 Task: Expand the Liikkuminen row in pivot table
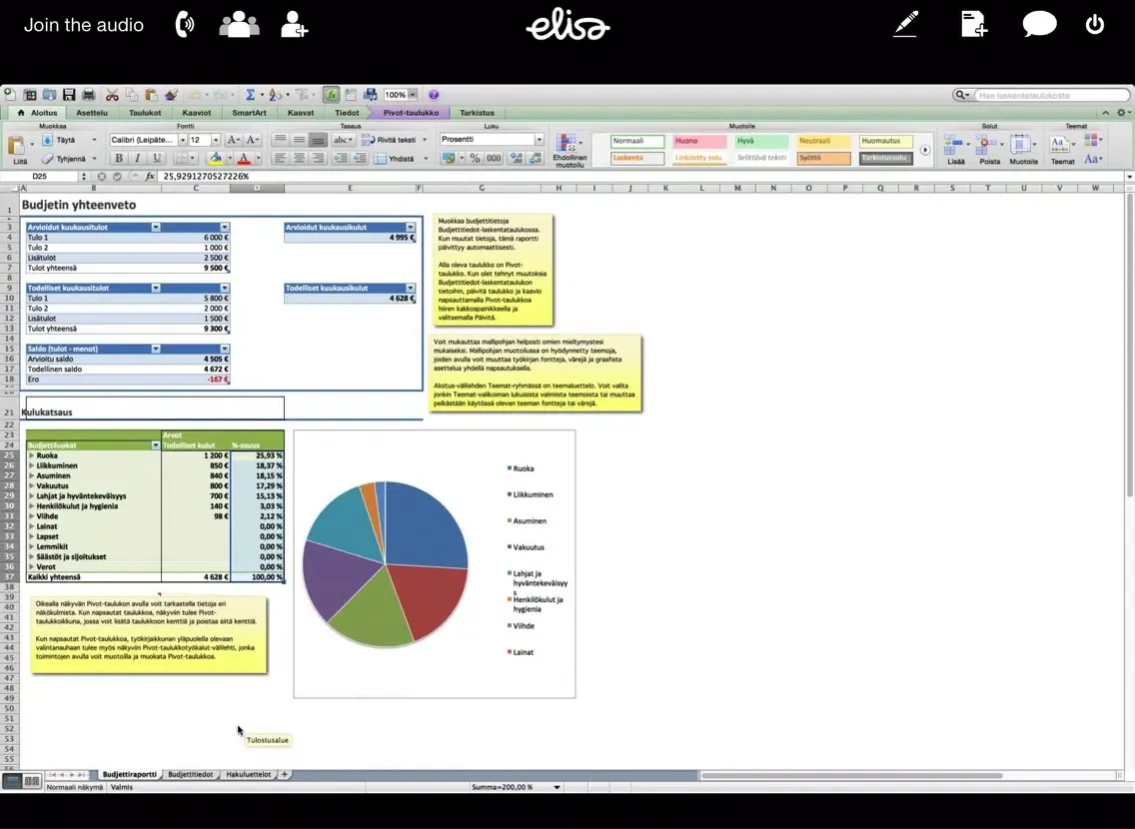[x=31, y=465]
